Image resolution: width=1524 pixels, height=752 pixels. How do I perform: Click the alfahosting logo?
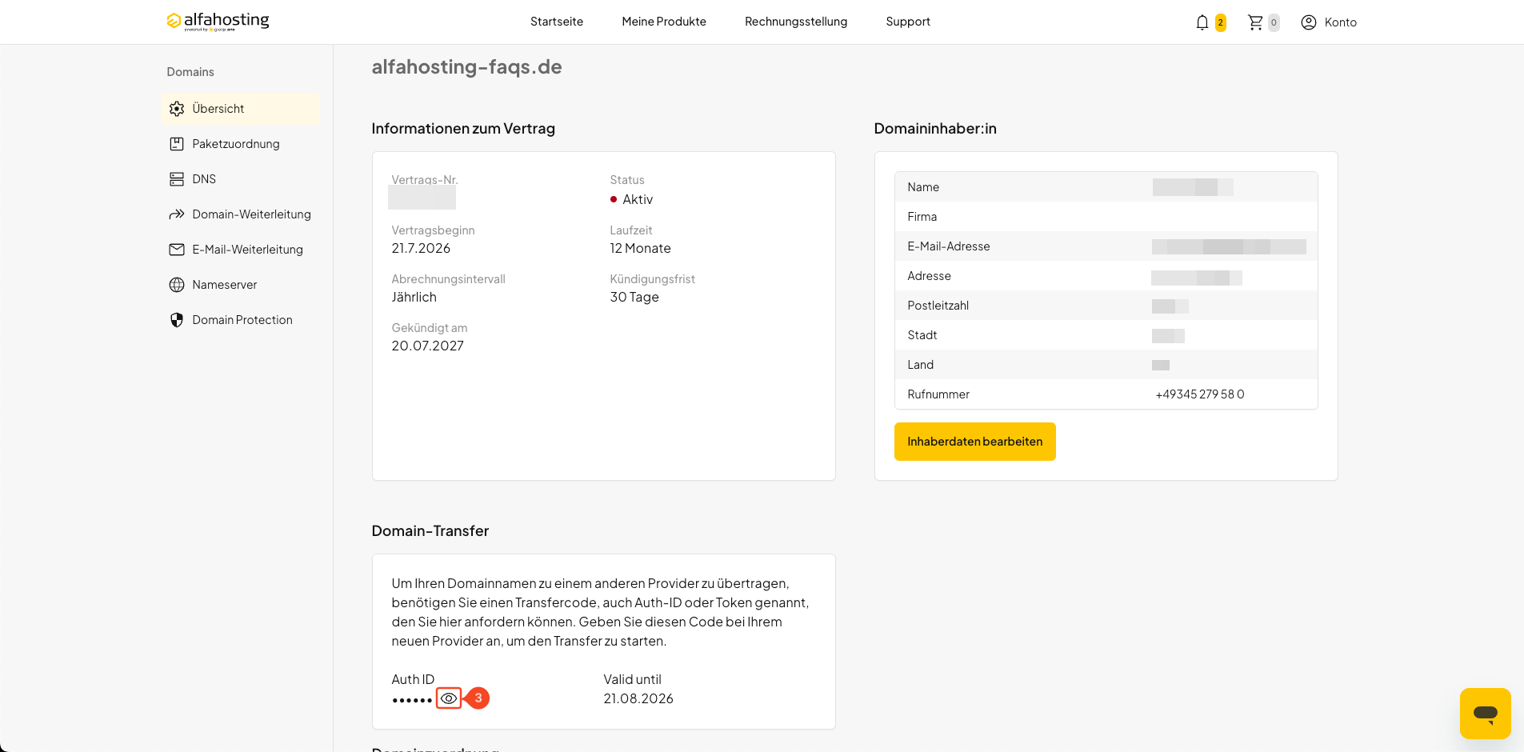[218, 21]
